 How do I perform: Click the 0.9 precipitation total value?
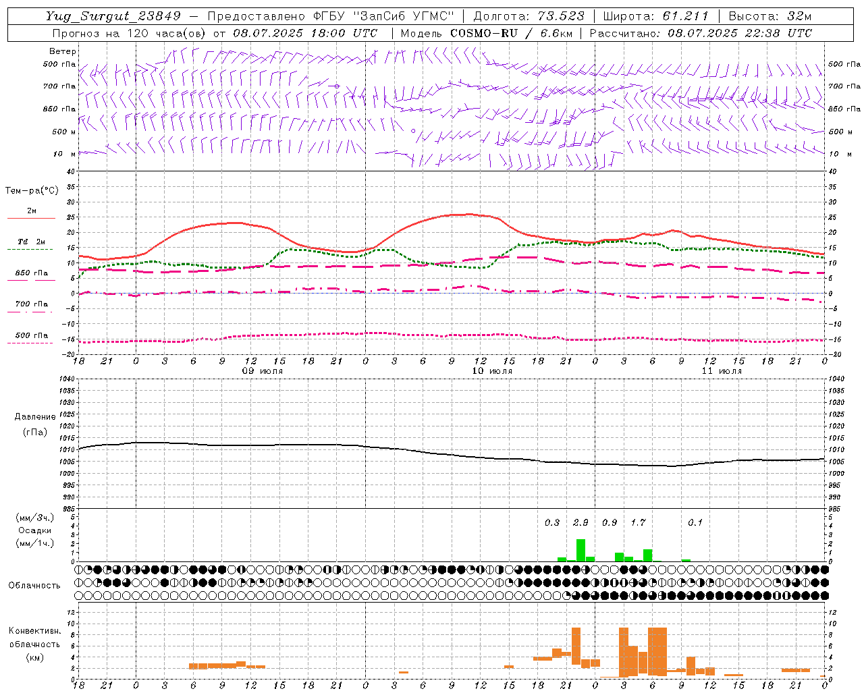click(610, 522)
